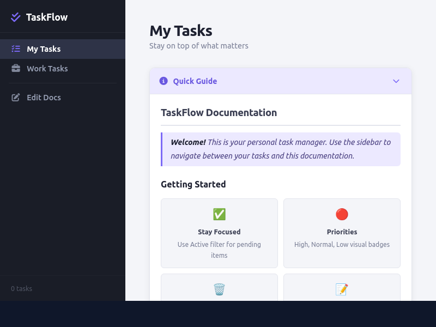The image size is (436, 327).
Task: Click the trash bin icon in the guide
Action: tap(219, 289)
